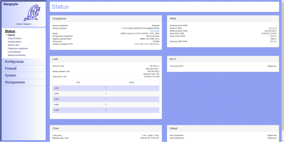
Task: Click the uptime value '0 dni, 0 godz., 0 min.'
Action: click(151, 135)
